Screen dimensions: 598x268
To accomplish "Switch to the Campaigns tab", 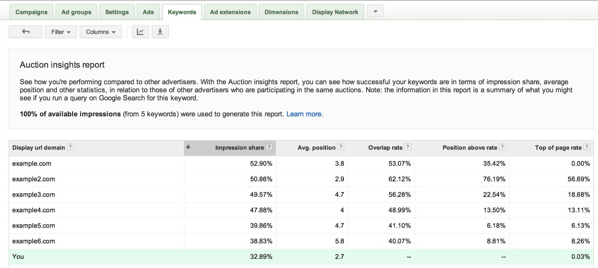I will pos(31,12).
